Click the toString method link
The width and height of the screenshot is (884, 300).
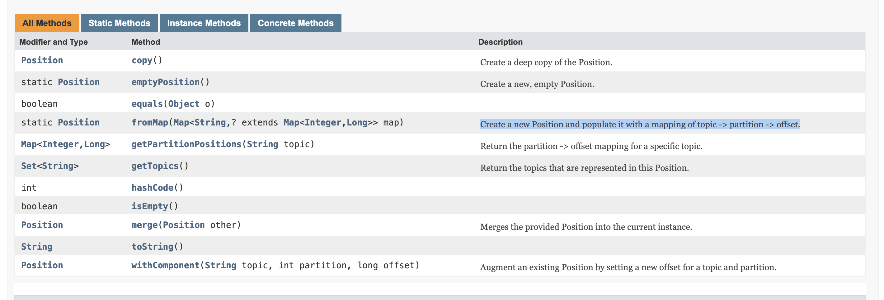pyautogui.click(x=153, y=247)
